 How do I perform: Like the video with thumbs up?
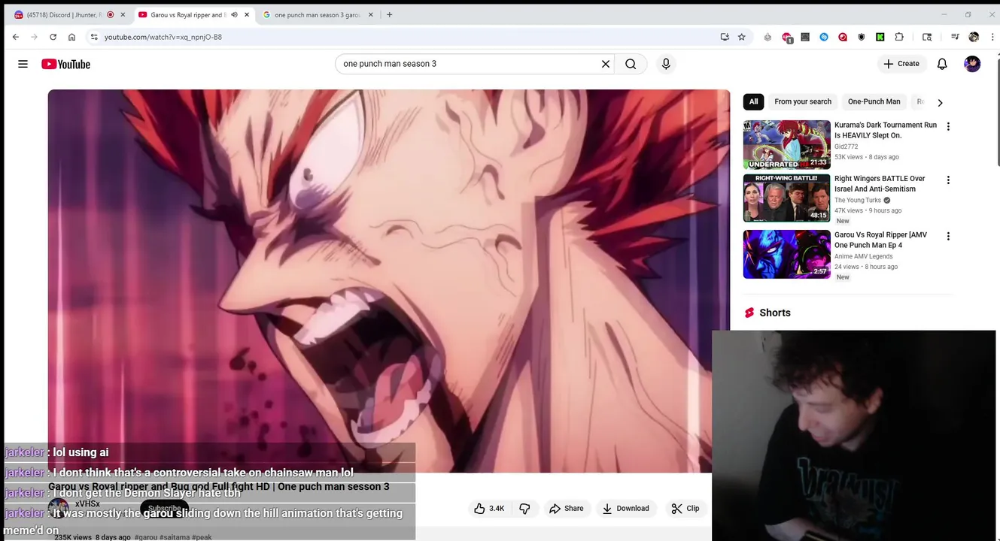point(489,509)
